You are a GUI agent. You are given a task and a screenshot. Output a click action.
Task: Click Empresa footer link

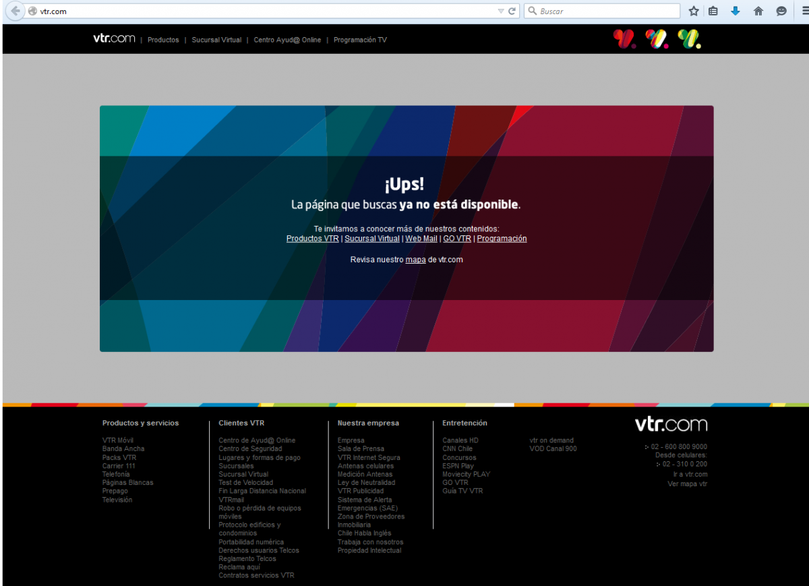351,440
